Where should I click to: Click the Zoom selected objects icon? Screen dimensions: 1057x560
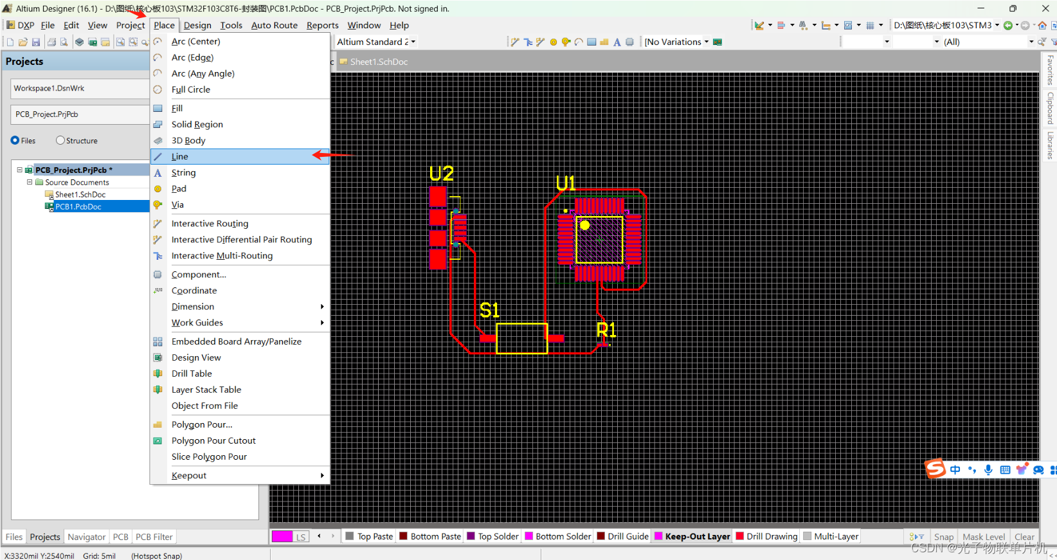133,42
